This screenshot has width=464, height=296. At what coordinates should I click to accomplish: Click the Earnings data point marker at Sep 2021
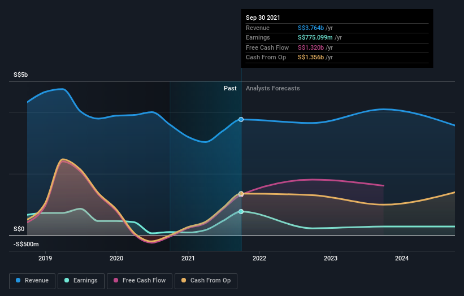click(241, 211)
